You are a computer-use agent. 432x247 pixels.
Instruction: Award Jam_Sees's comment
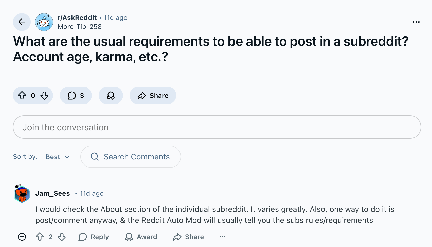tap(141, 237)
